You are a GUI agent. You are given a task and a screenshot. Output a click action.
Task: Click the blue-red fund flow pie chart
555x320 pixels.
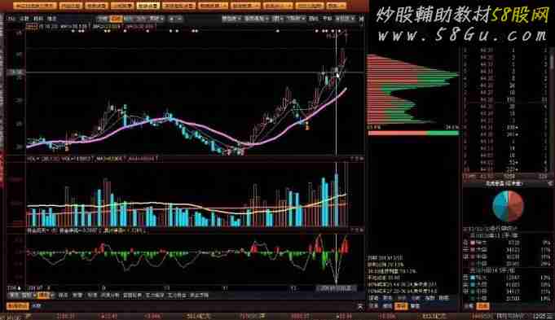508,206
